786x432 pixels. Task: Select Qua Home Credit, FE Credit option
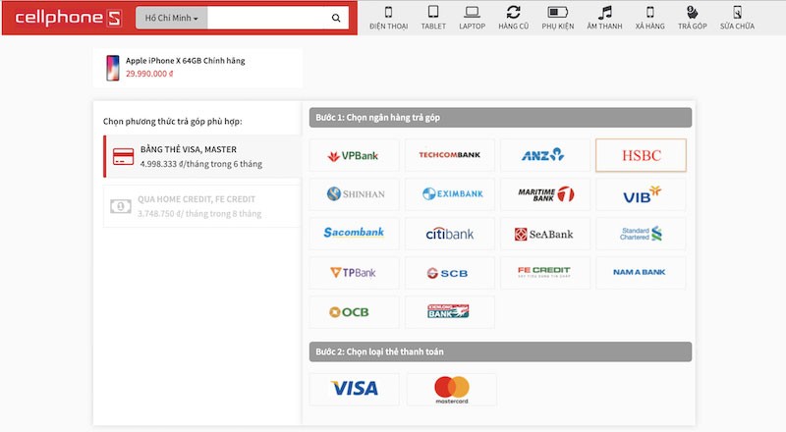pos(202,206)
